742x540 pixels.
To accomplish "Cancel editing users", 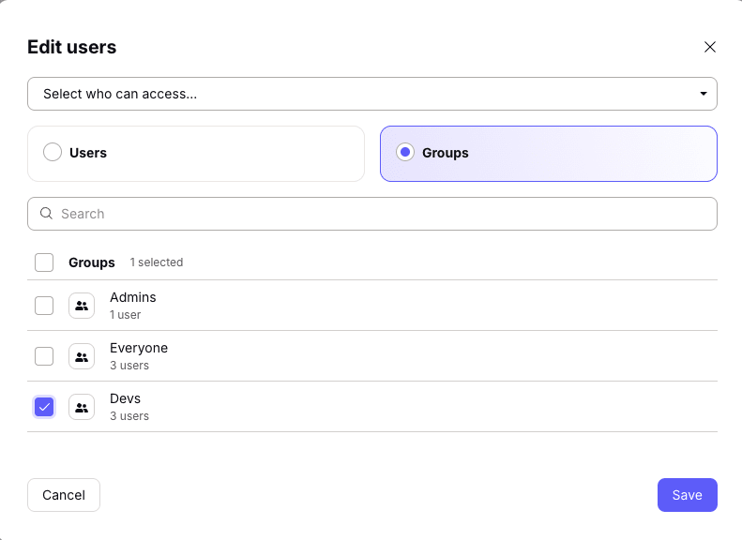I will [64, 495].
